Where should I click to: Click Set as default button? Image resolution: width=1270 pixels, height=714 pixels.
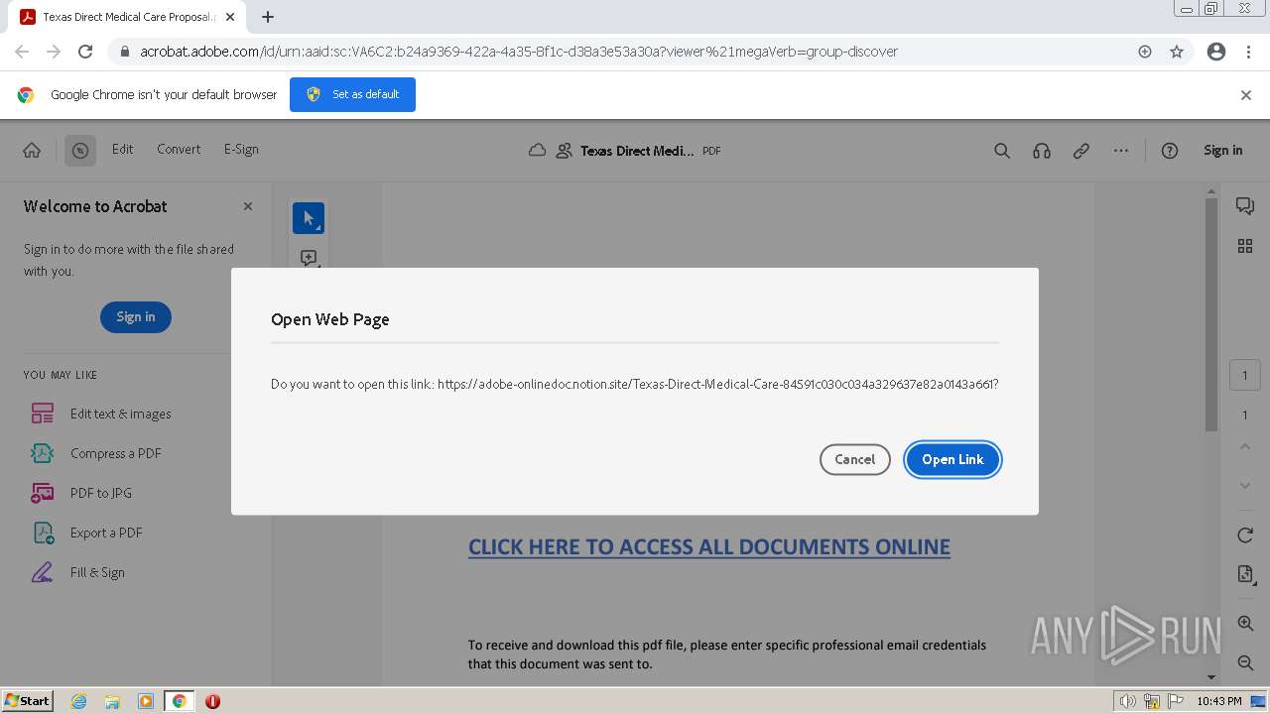coord(352,94)
